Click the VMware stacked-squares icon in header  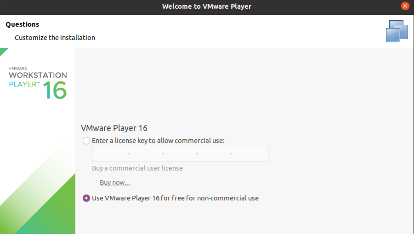coord(397,31)
